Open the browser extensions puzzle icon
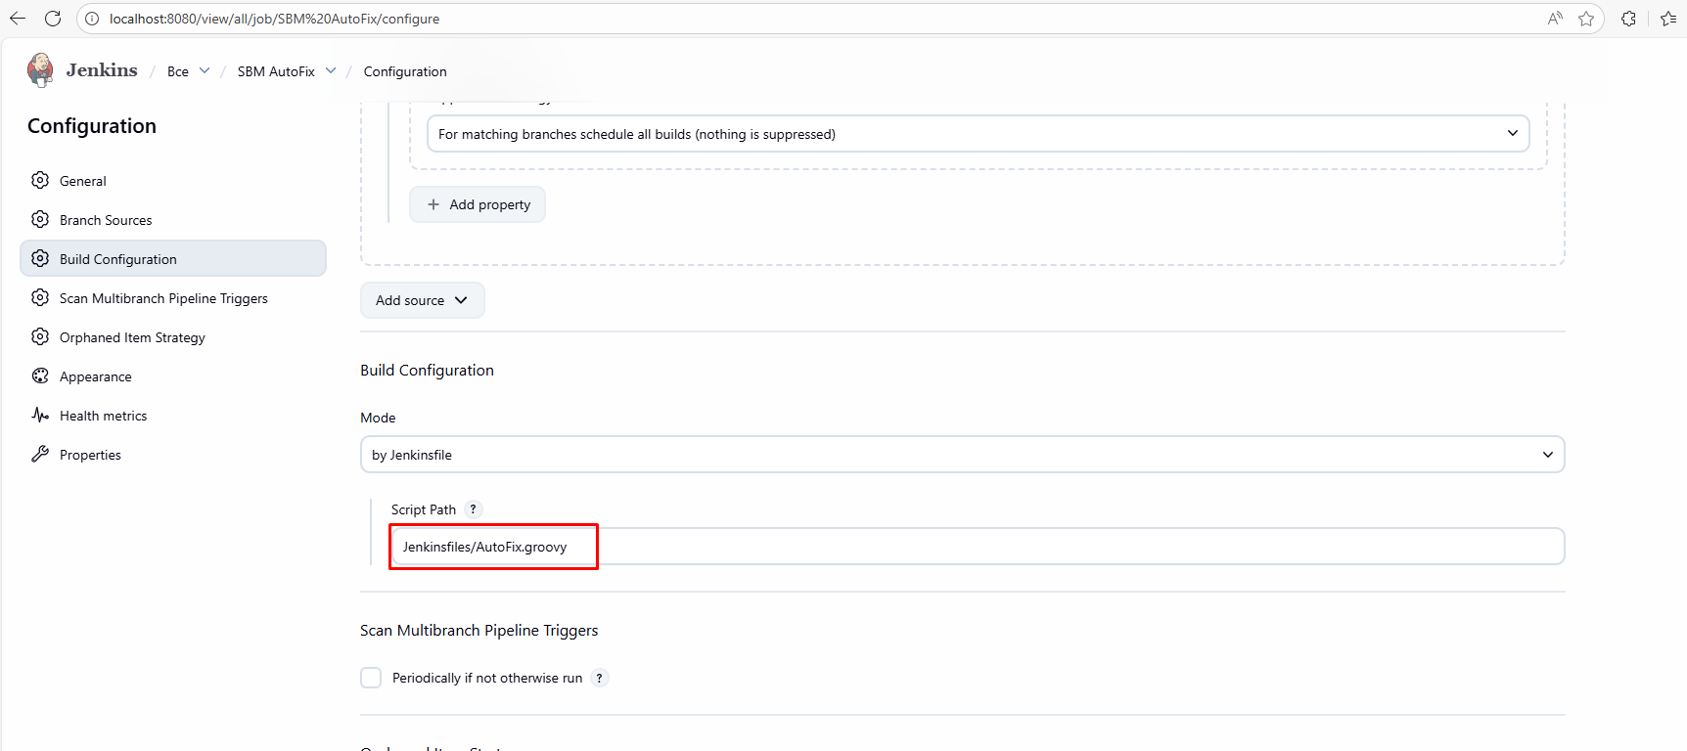This screenshot has height=751, width=1687. (x=1628, y=19)
